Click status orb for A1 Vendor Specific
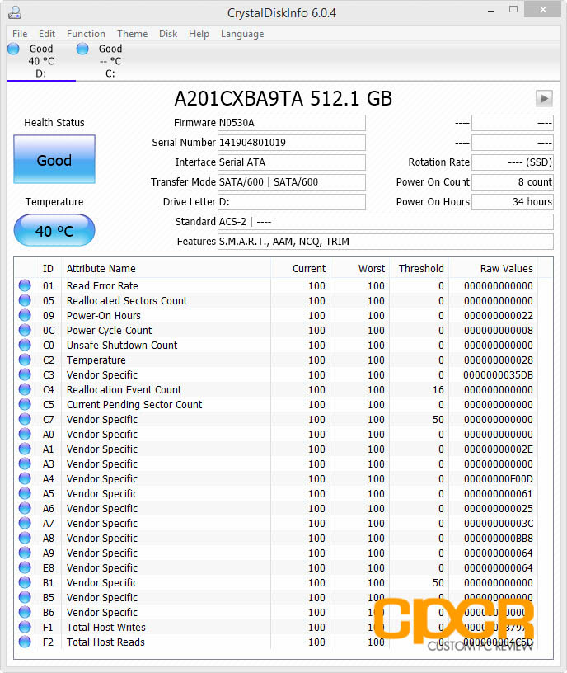Viewport: 567px width, 673px height. tap(25, 449)
